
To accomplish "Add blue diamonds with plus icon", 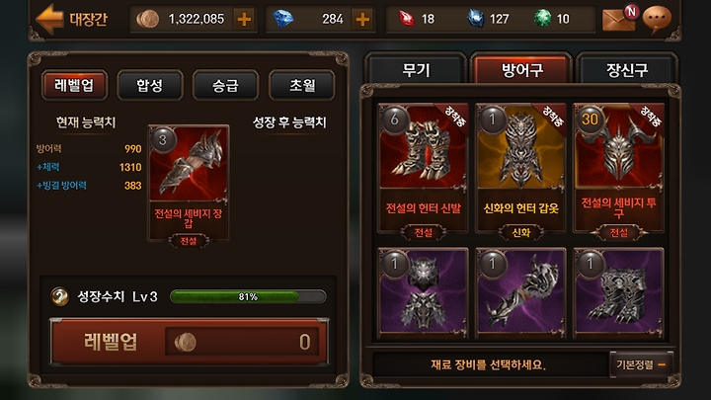I will pos(362,19).
